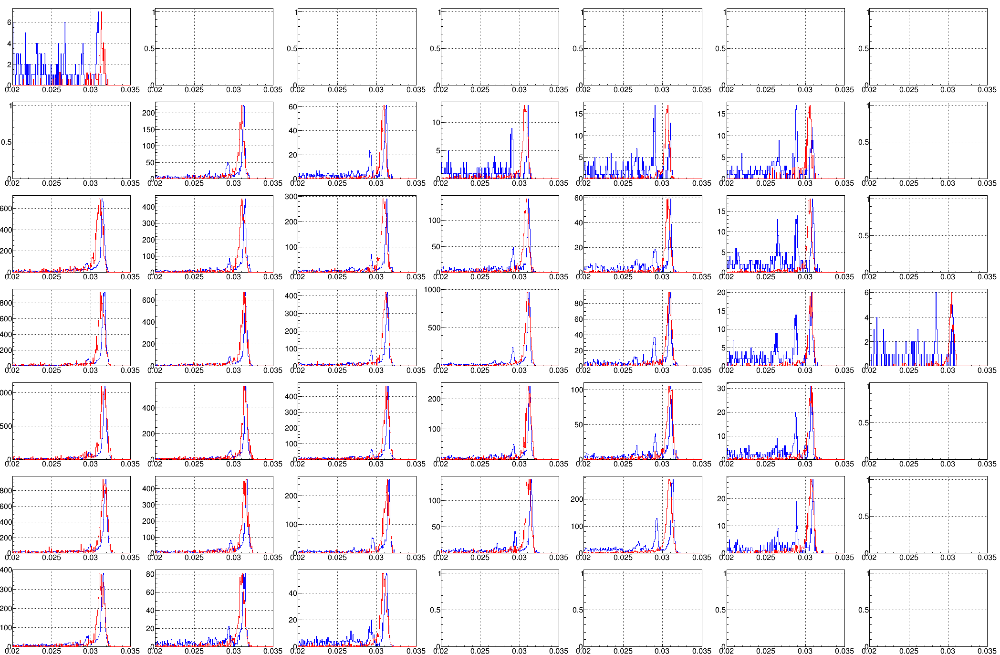This screenshot has width=1000, height=655.
Task: Click the "30" y-axis tick label
Action: coord(721,389)
